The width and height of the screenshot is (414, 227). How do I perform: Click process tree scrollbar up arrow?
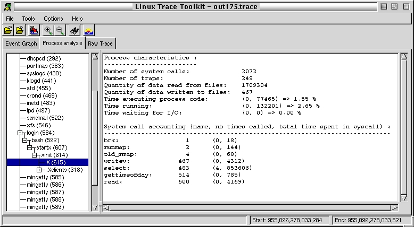95,57
